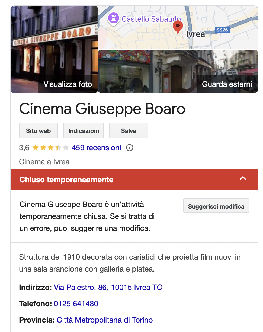Open the 'Città Metropolitana di Torino' link
Viewport: 263px width, 332px height.
(x=105, y=320)
